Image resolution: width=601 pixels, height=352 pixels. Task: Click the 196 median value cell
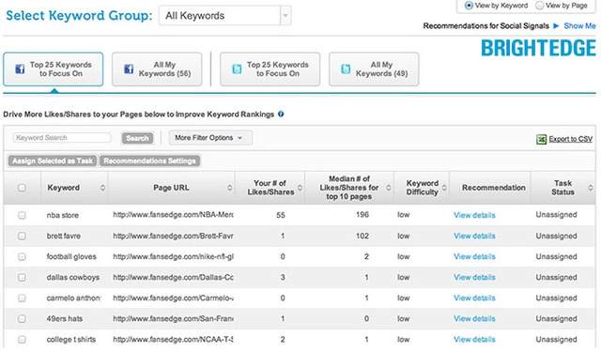click(362, 215)
